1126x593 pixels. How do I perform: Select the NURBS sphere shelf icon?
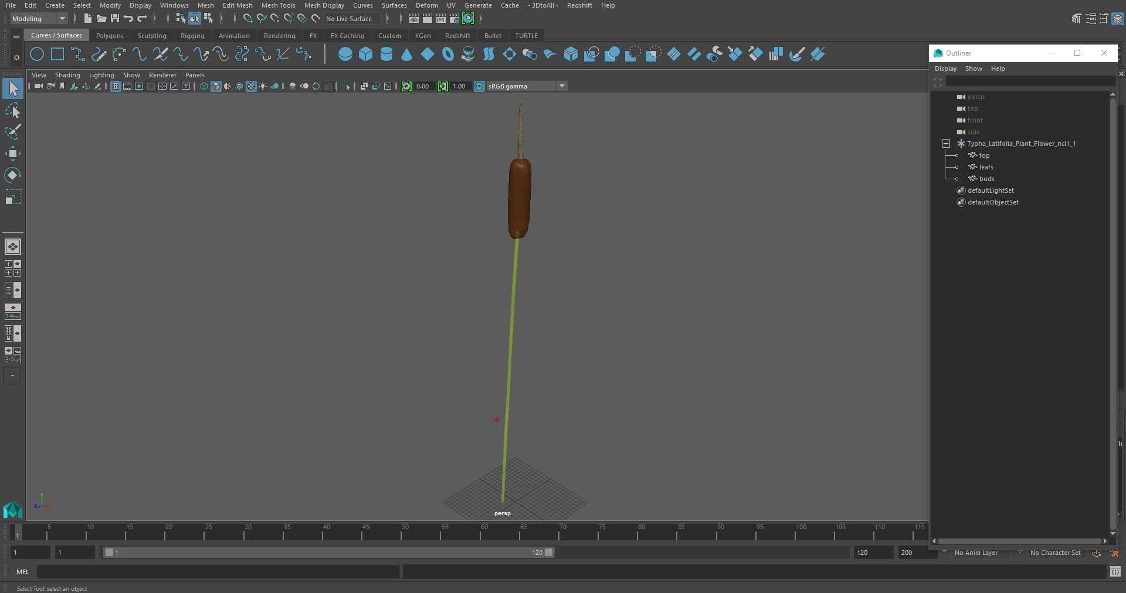pos(345,54)
